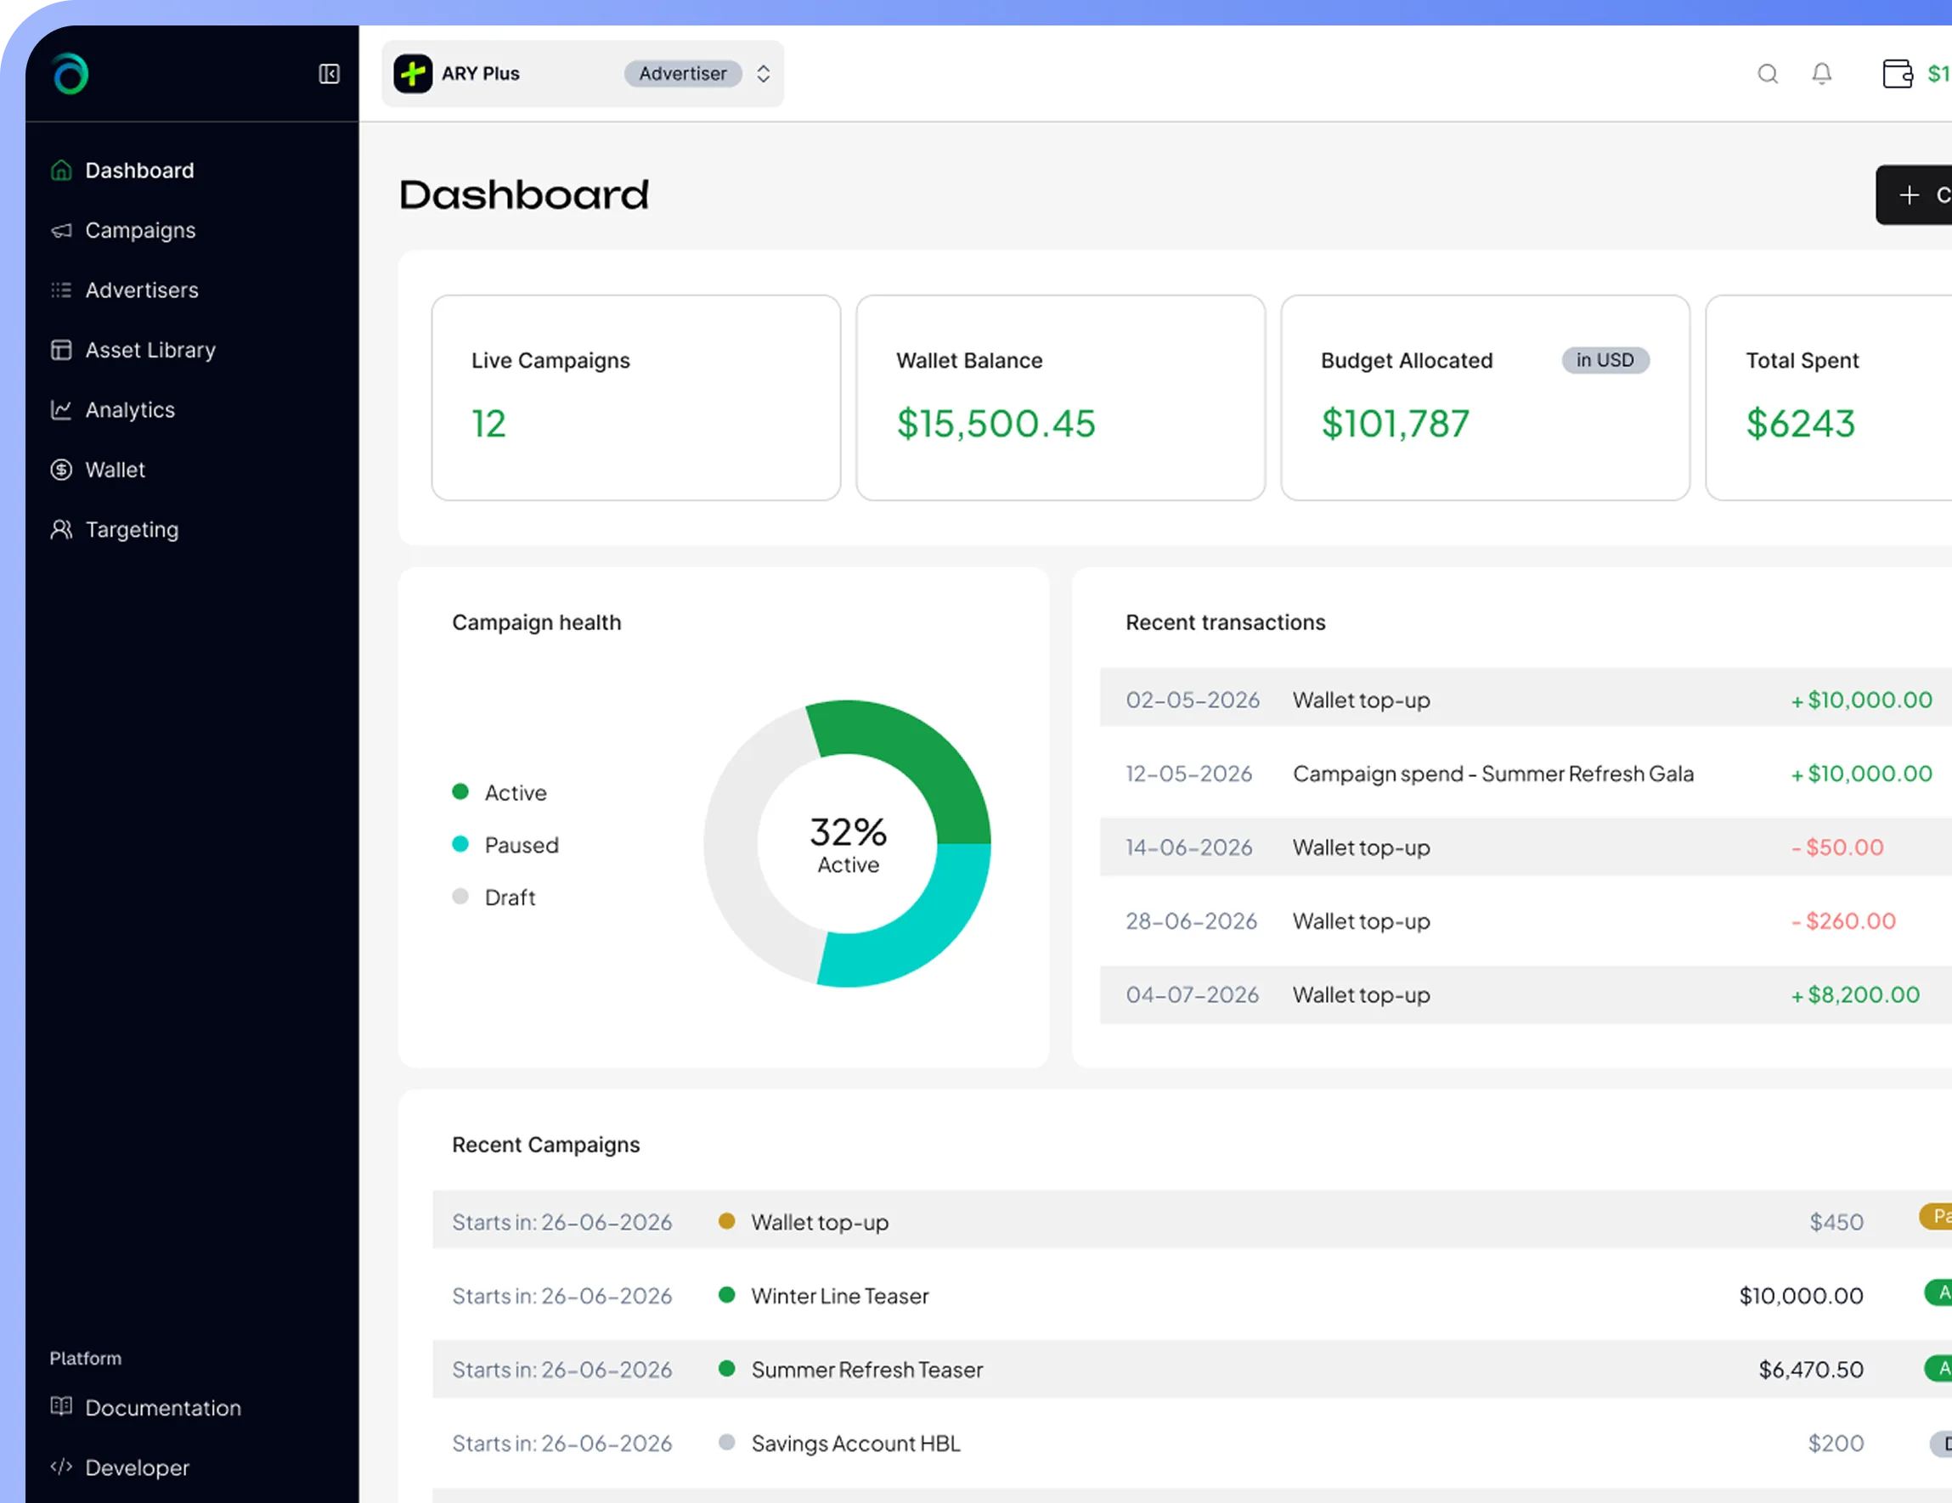
Task: Click the Targeting users icon
Action: tap(61, 529)
